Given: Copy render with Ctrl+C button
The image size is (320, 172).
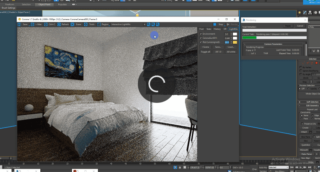Looking at the screenshot, I should coord(50,24).
